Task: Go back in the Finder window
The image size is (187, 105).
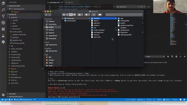Action: click(46, 15)
